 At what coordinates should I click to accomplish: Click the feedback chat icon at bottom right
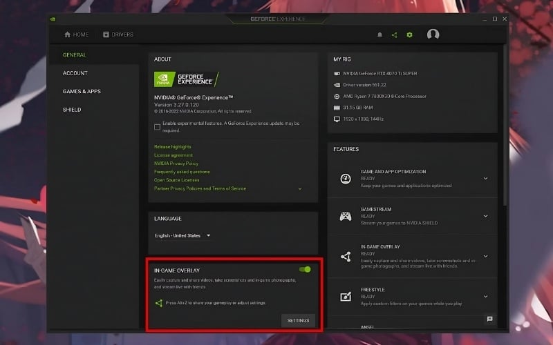489,319
